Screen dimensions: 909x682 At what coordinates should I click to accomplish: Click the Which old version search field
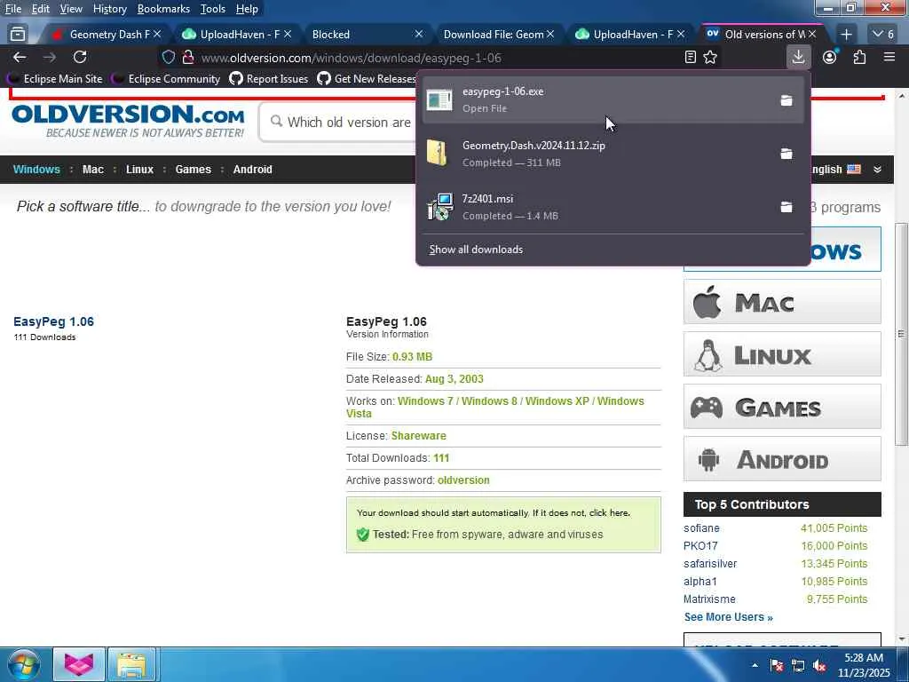(349, 123)
